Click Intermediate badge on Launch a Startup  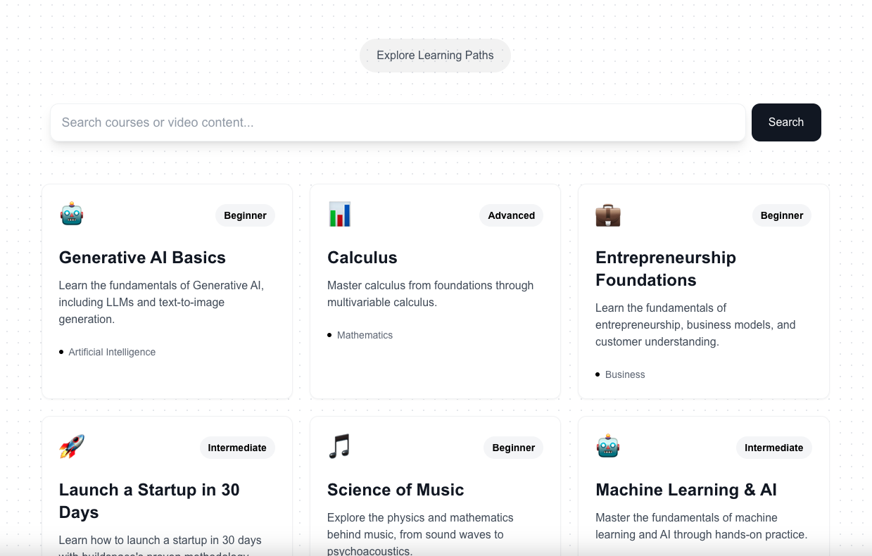[x=237, y=448]
